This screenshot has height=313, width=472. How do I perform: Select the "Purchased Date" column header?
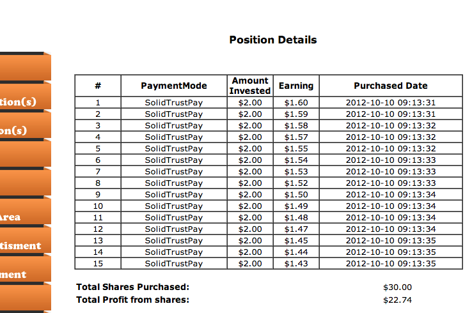coord(390,86)
